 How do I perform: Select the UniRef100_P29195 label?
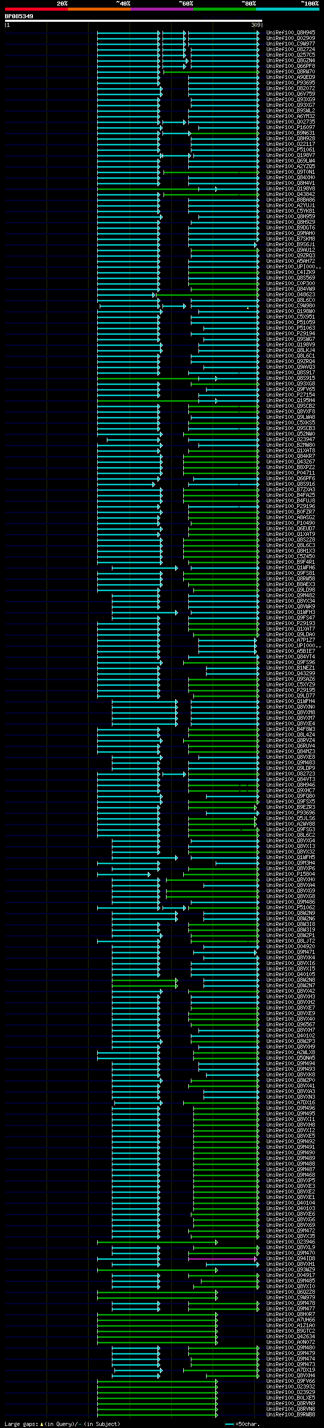(x=291, y=690)
